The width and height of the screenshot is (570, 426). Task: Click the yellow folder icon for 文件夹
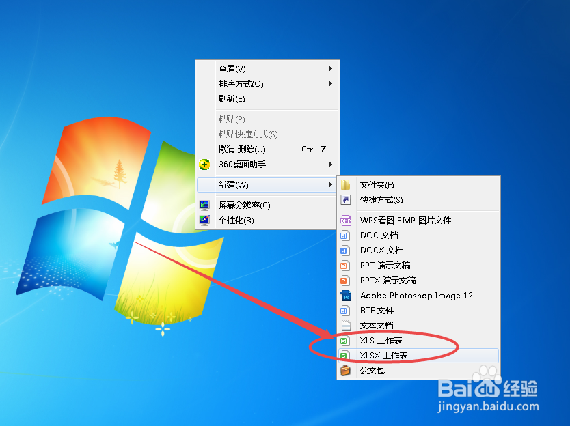point(345,185)
